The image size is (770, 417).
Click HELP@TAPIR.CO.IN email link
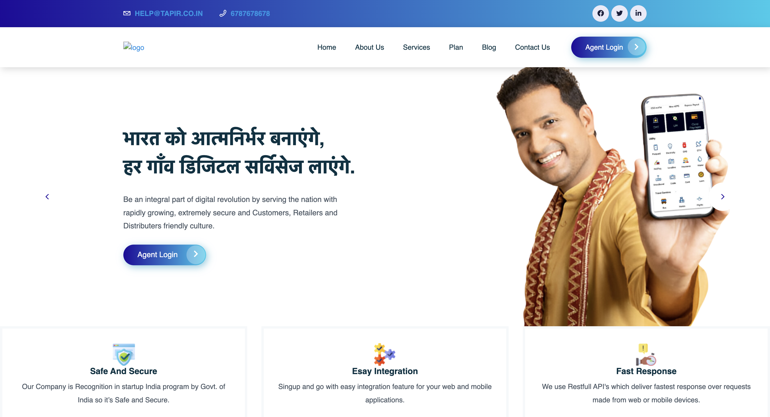(169, 13)
